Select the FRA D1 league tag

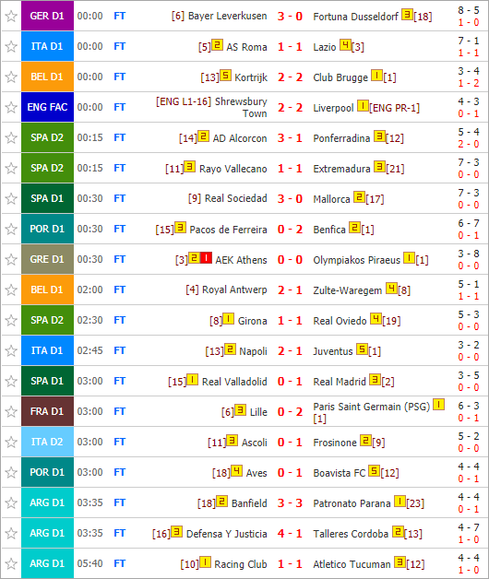[x=47, y=411]
